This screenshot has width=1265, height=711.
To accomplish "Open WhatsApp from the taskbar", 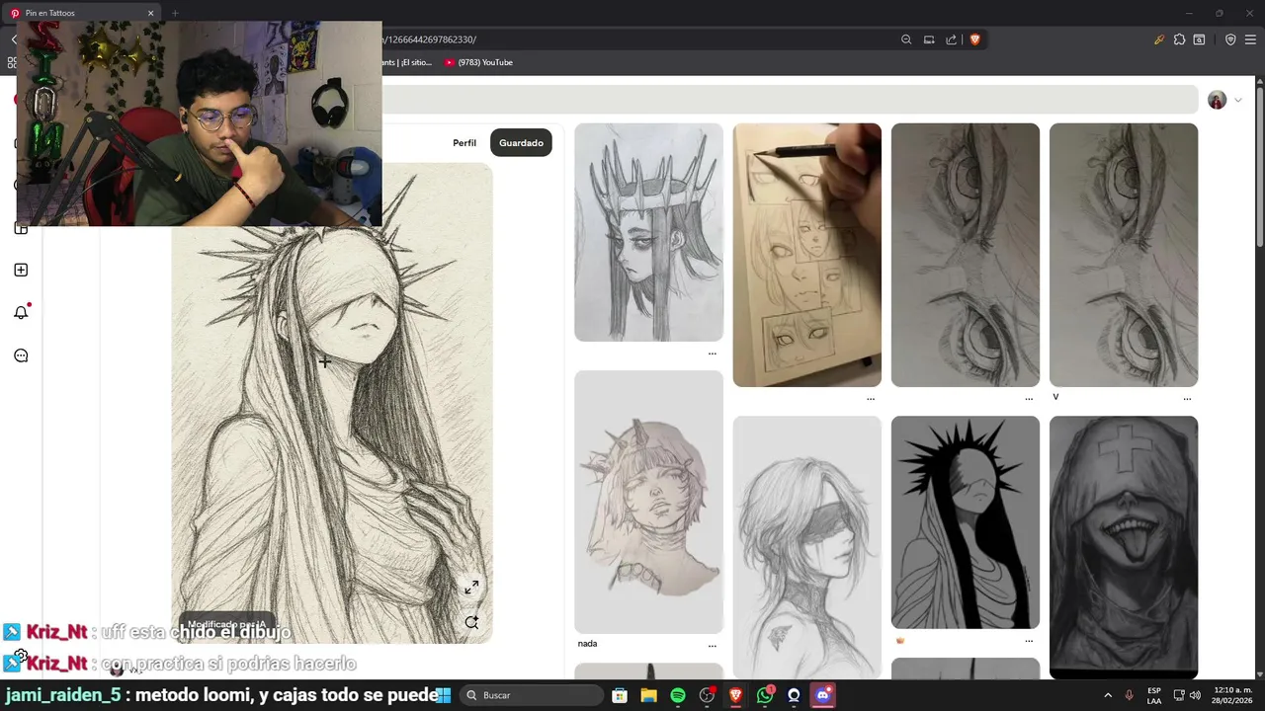I will (765, 695).
